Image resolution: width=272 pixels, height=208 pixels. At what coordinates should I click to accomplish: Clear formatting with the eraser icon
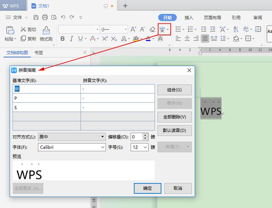(152, 29)
